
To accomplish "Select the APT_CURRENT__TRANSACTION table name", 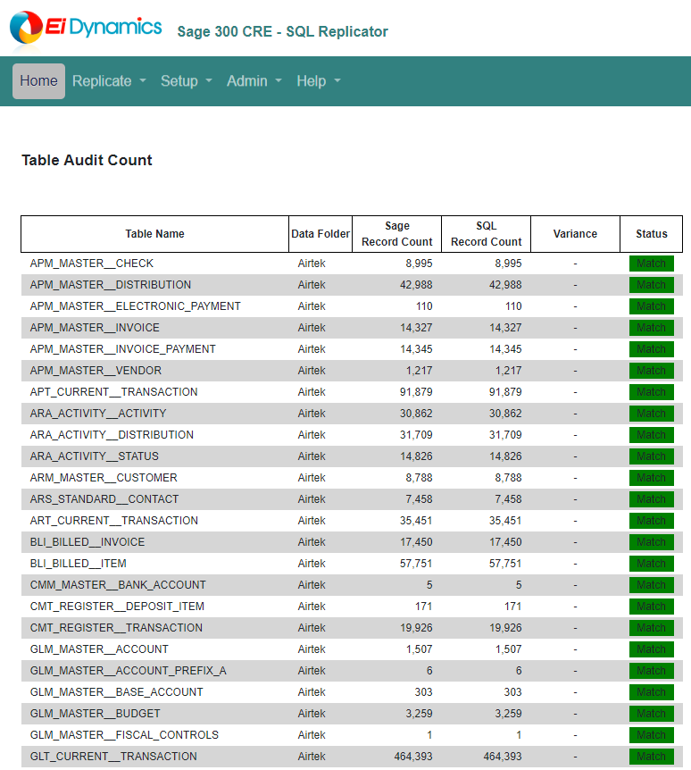I will [x=113, y=392].
